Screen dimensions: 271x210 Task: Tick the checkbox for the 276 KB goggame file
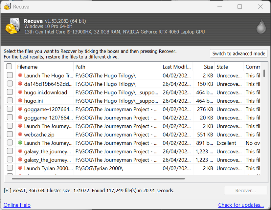[10, 109]
